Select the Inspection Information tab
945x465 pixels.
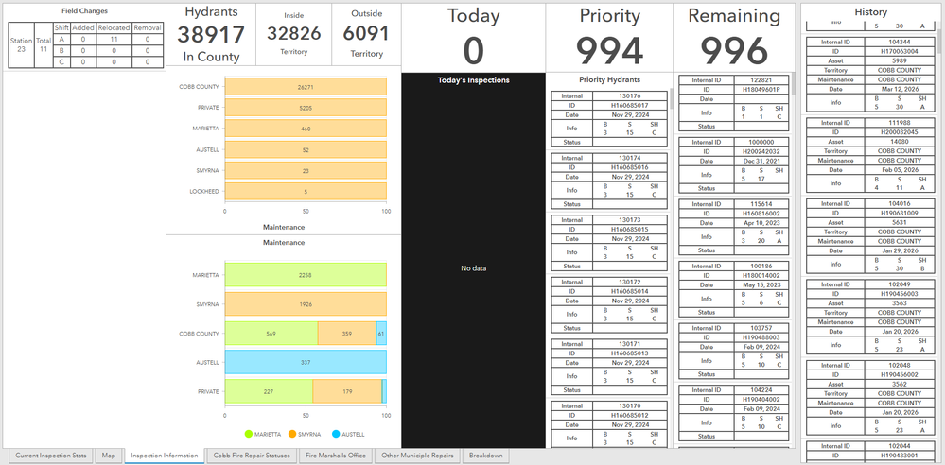[x=165, y=456]
